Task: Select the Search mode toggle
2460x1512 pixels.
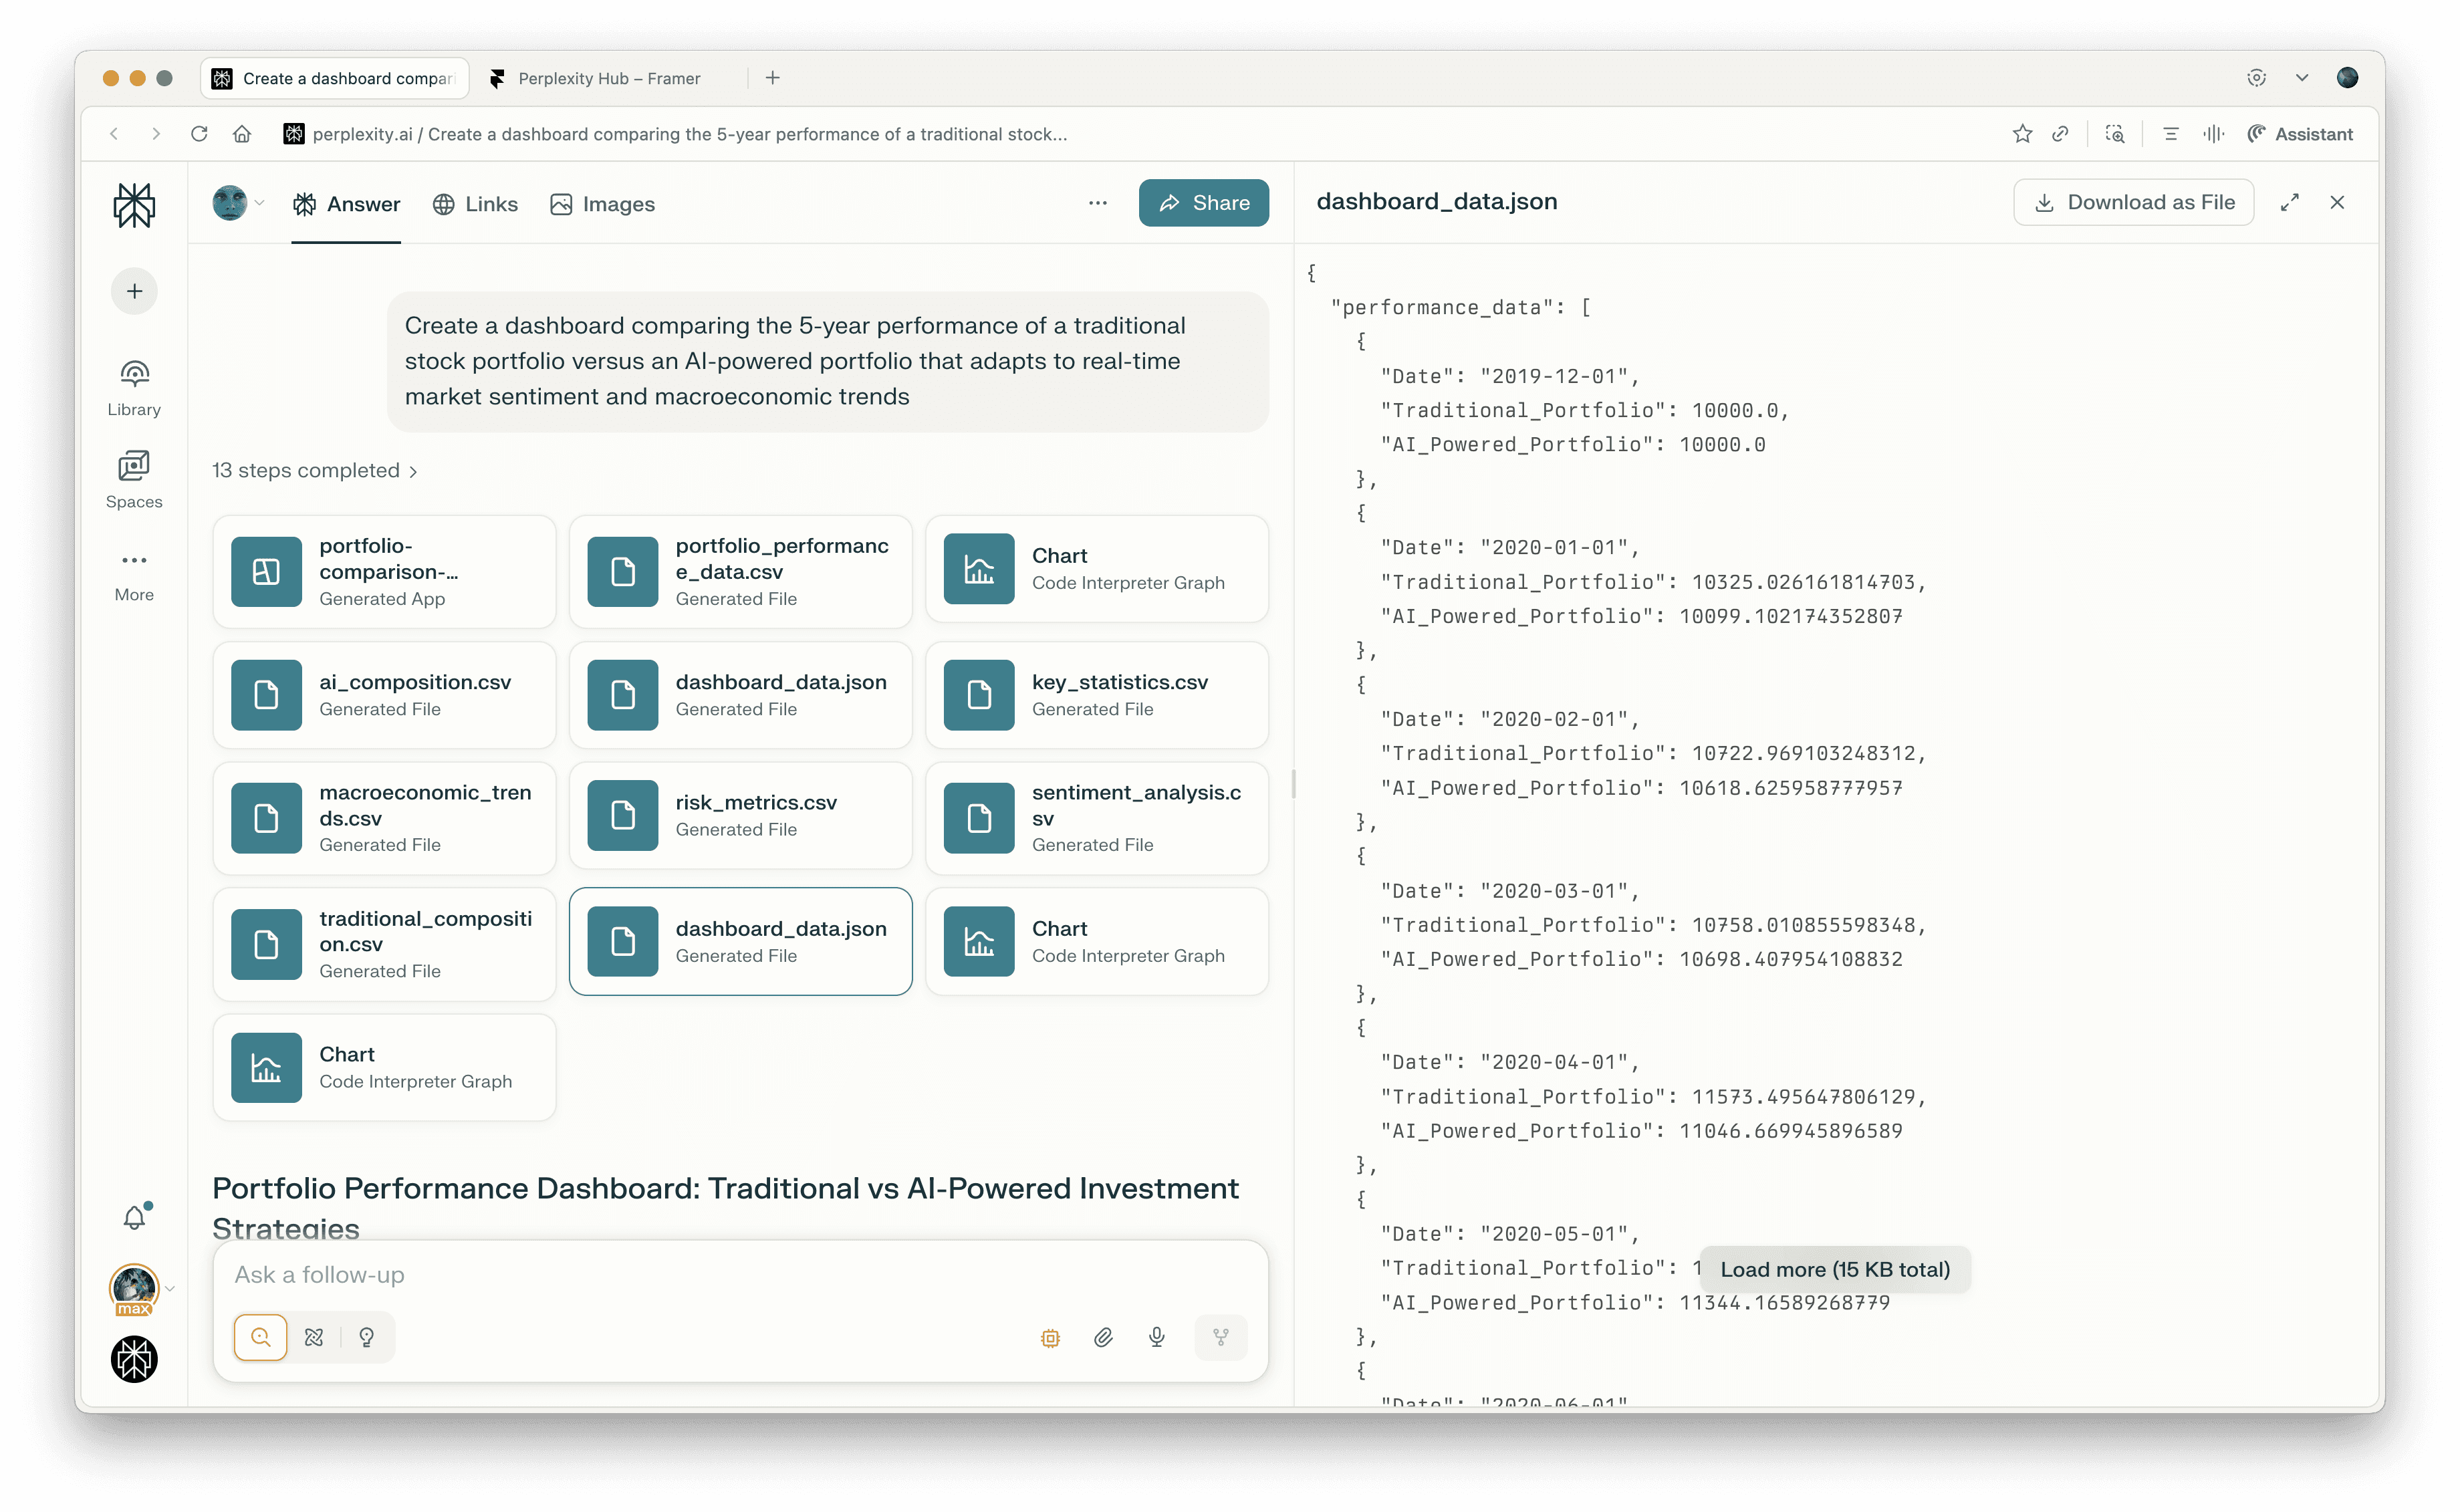Action: (x=261, y=1337)
